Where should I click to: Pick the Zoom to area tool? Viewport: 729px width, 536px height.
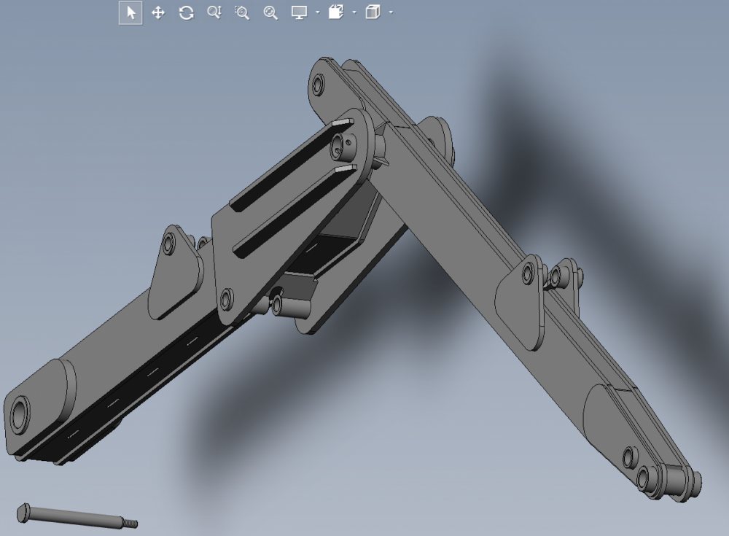point(242,12)
